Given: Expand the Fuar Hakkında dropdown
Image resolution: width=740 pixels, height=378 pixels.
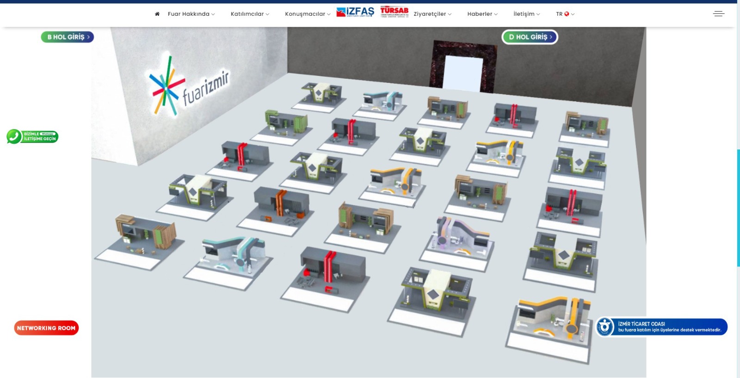Looking at the screenshot, I should coord(191,14).
